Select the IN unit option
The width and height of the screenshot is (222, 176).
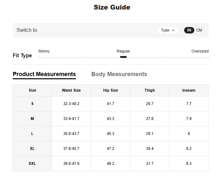(189, 30)
